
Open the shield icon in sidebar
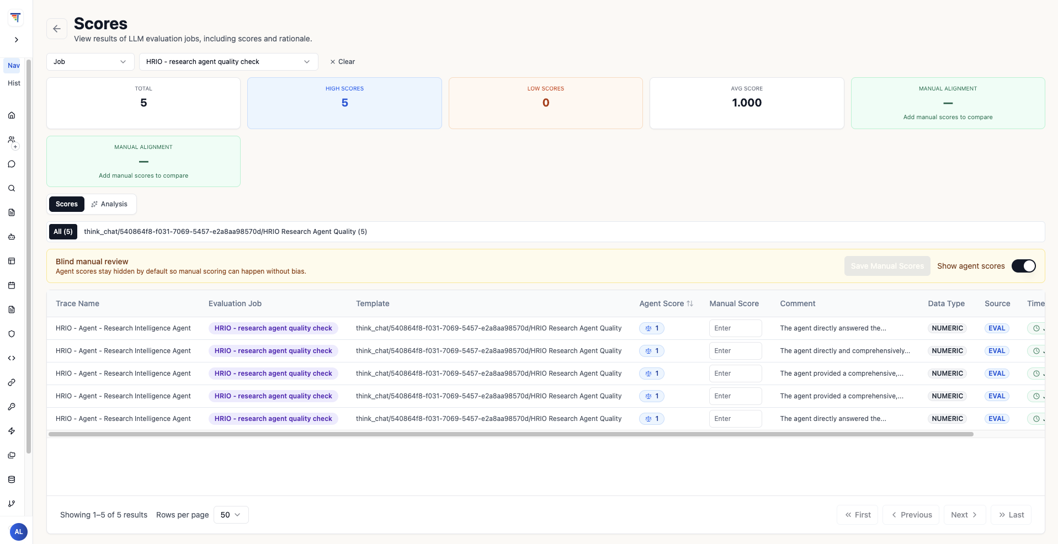pos(12,334)
